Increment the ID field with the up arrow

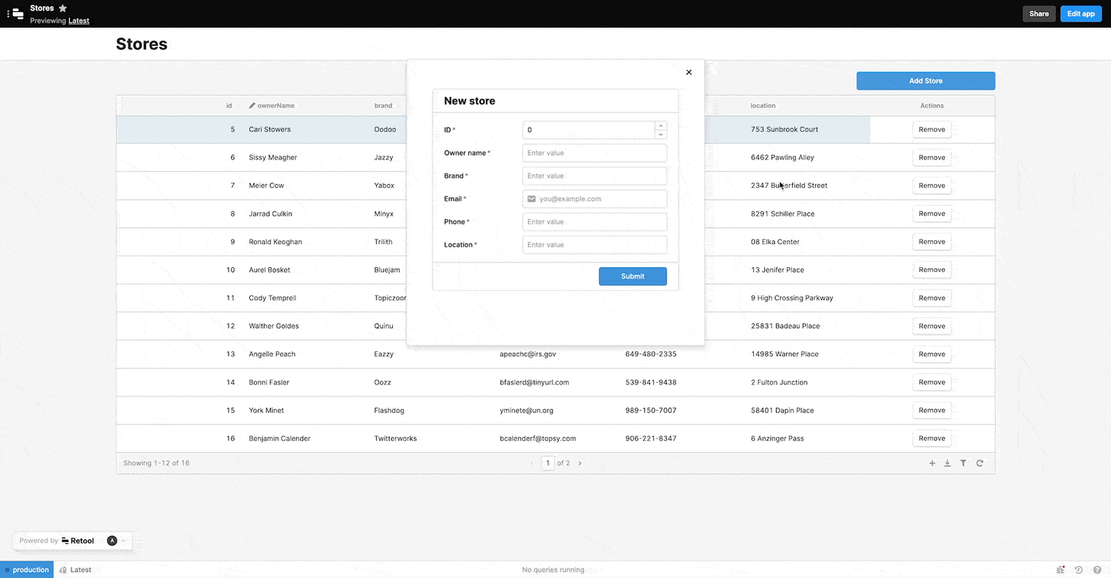coord(661,125)
